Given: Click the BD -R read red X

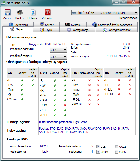Looking at the screenshot, I should [119, 80].
